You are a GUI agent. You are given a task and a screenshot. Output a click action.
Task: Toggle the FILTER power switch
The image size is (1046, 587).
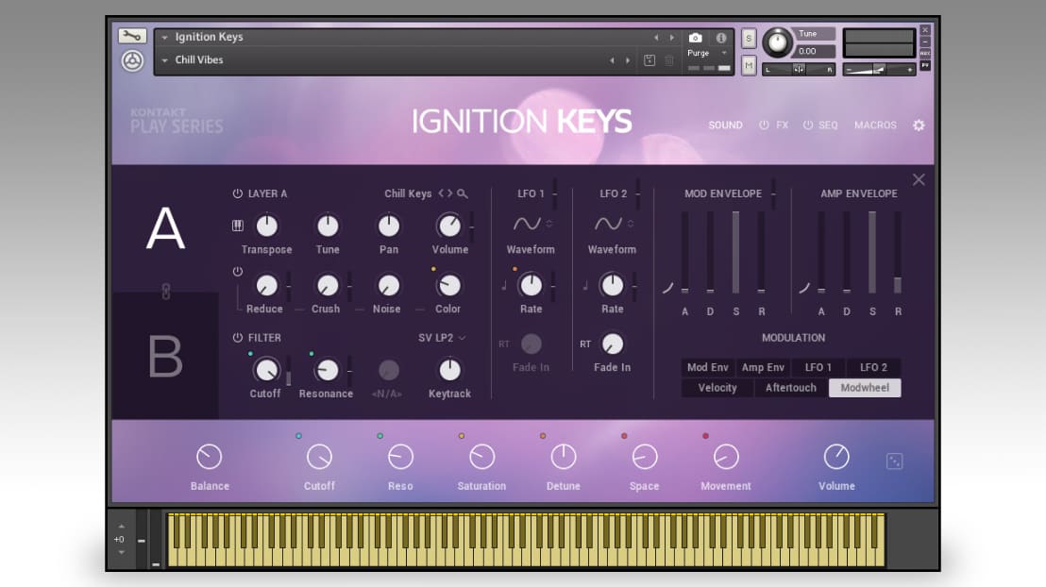point(236,337)
